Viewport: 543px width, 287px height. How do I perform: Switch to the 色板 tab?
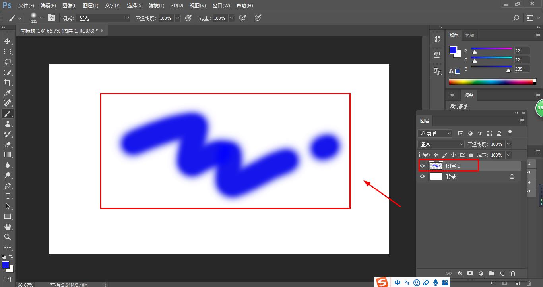coord(470,35)
